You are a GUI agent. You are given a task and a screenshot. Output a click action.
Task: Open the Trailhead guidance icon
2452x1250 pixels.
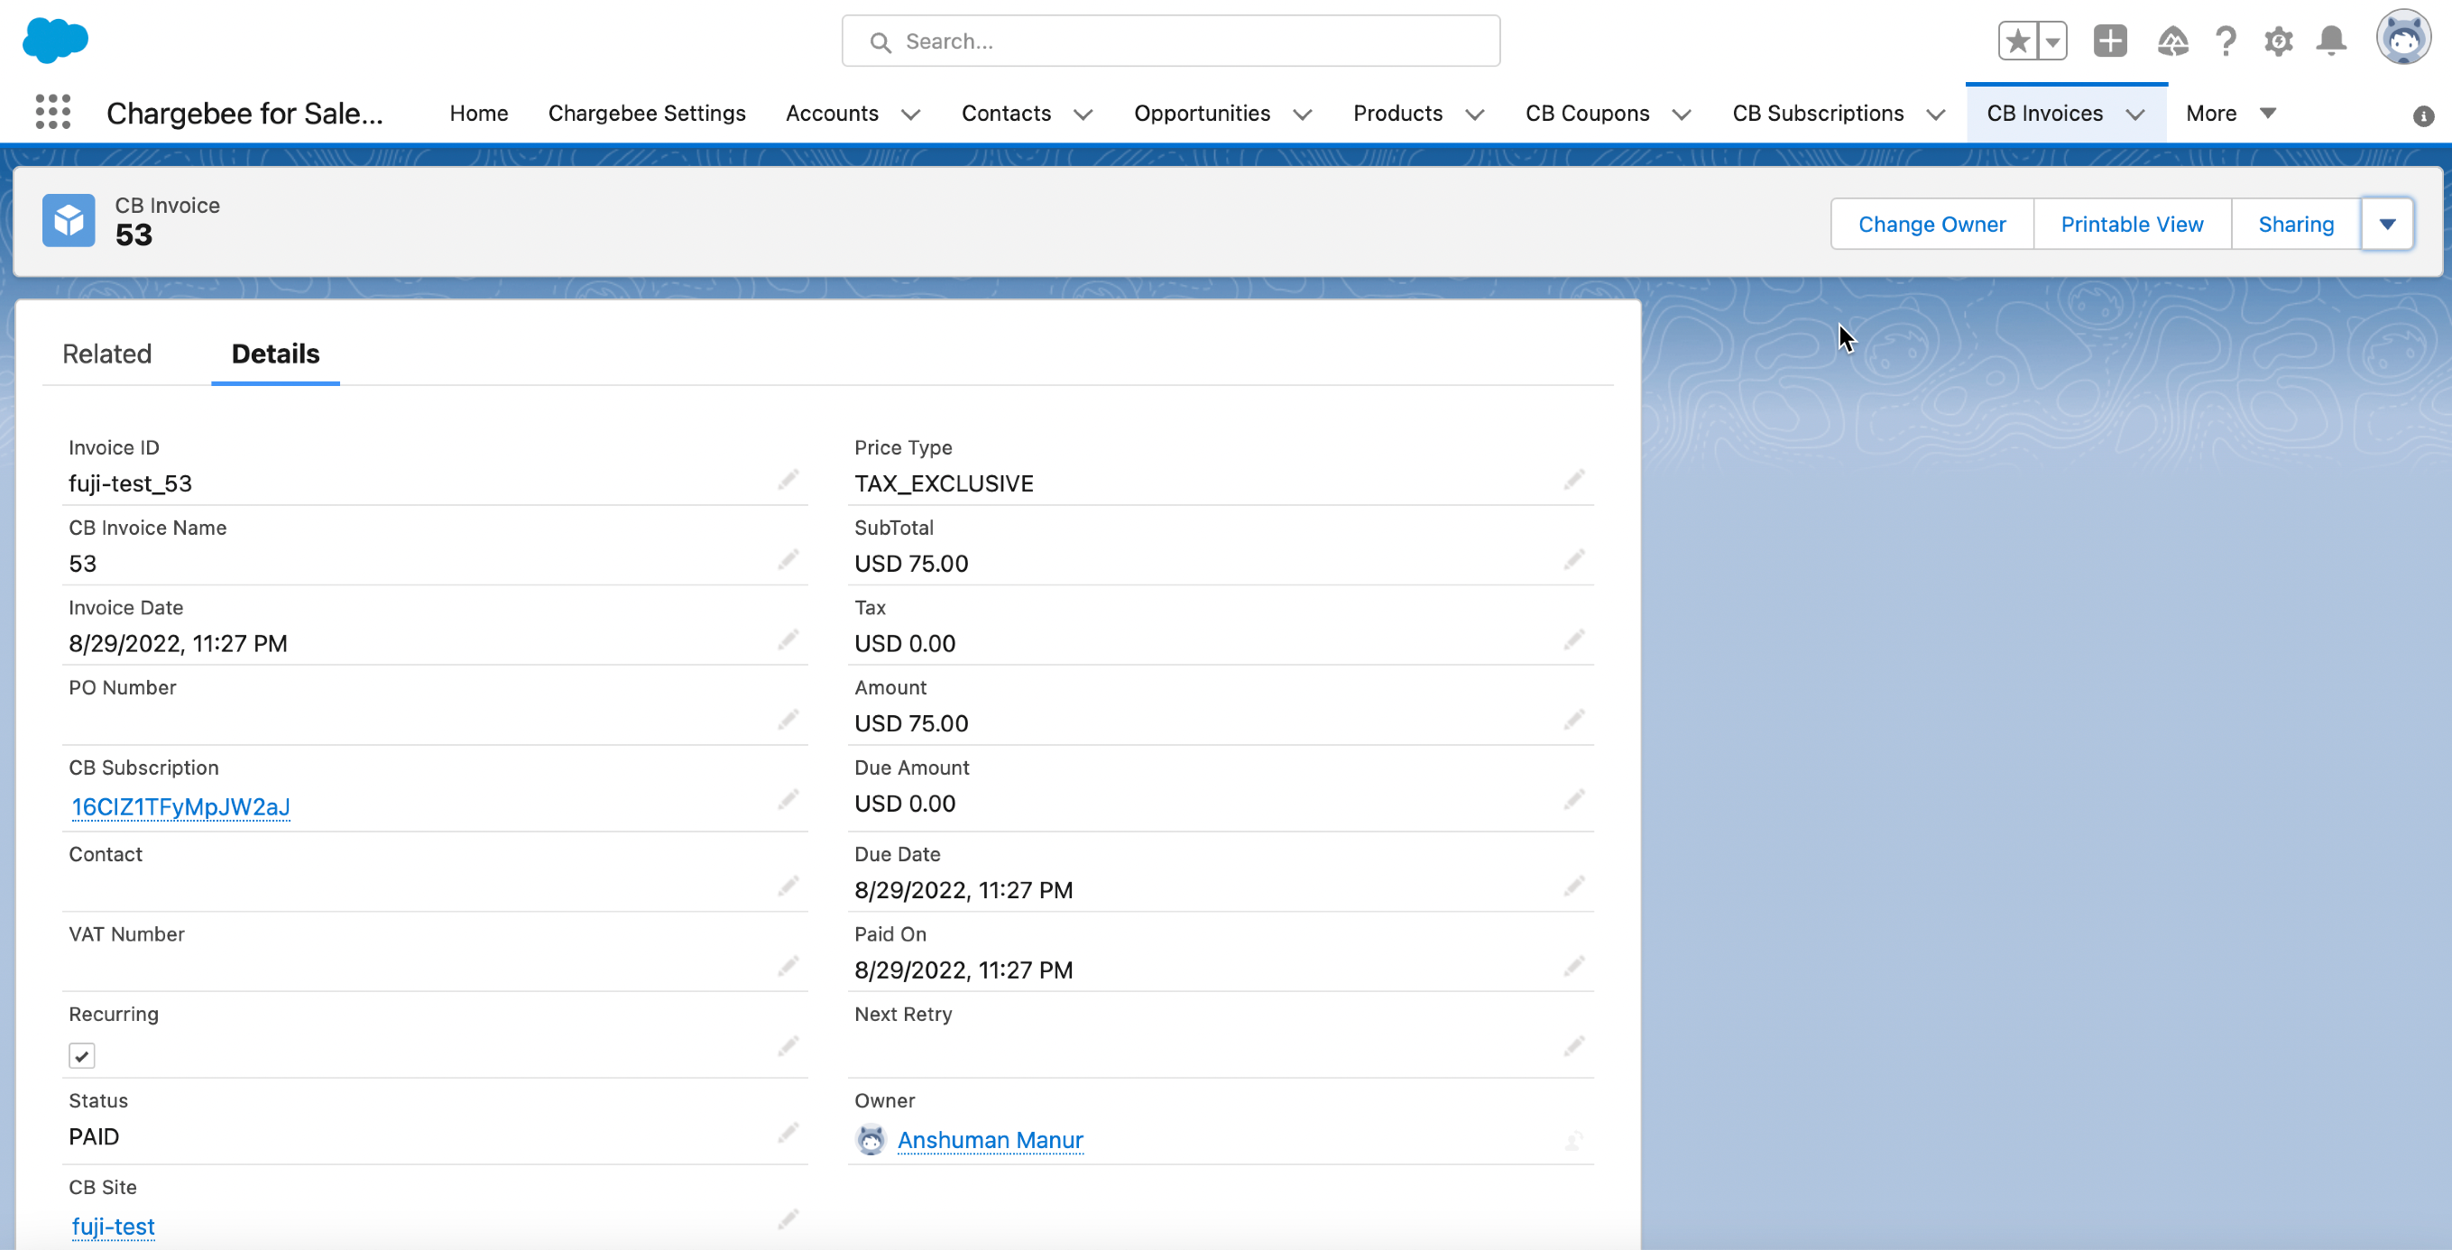[2172, 41]
